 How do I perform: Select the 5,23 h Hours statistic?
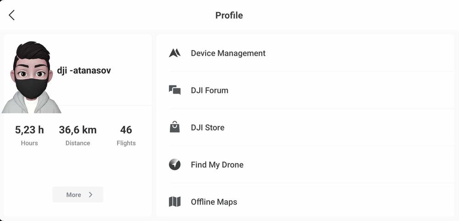(29, 130)
